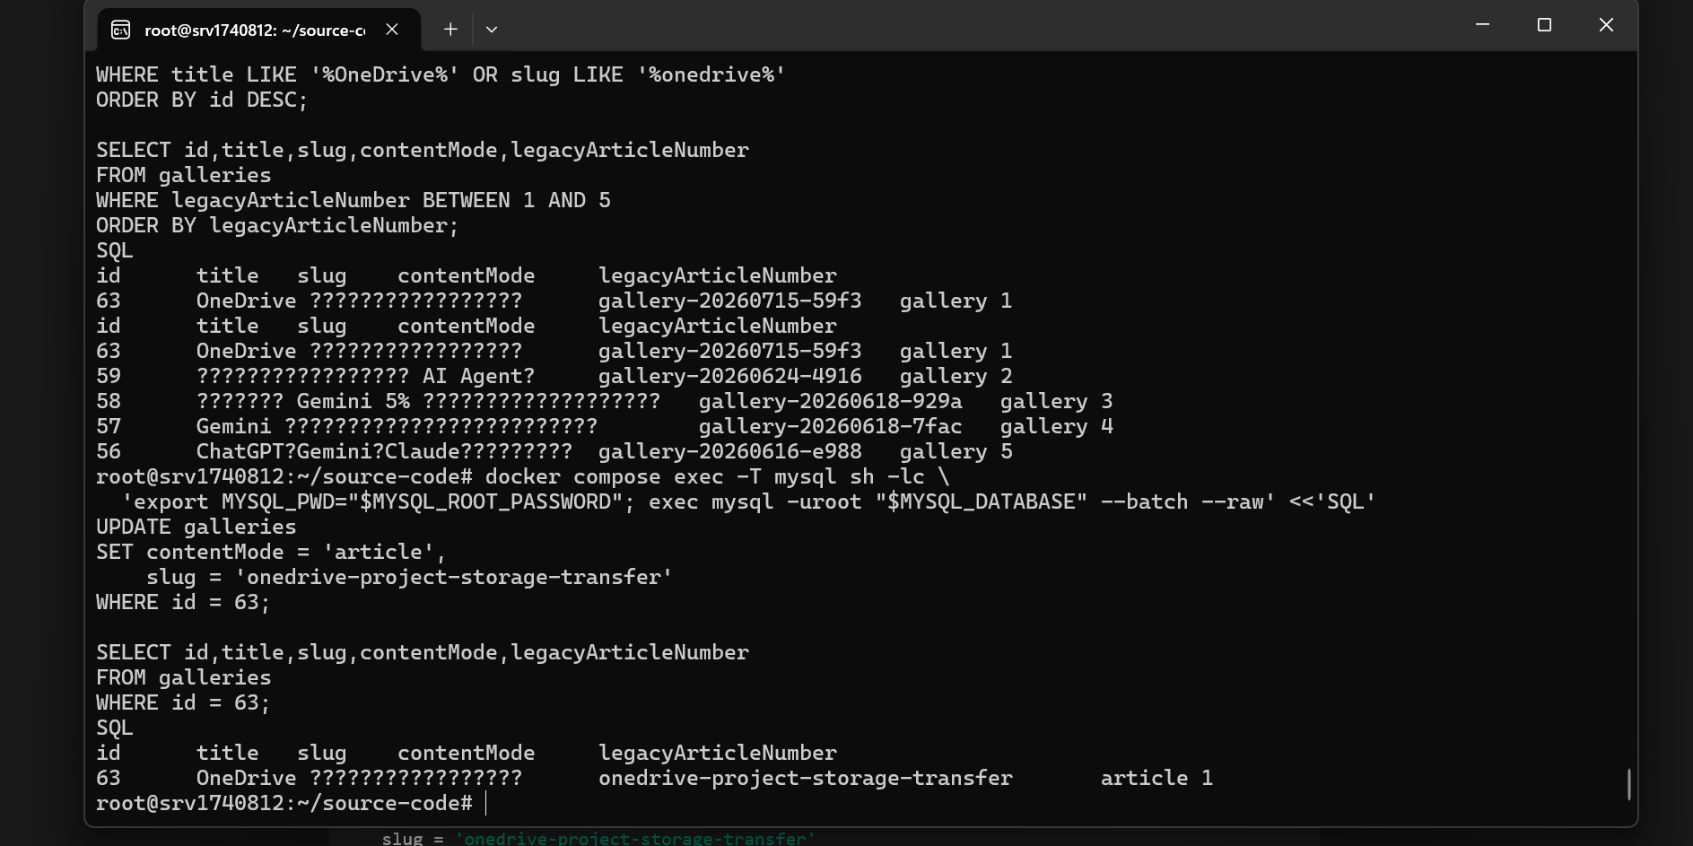Close the terminal window

pyautogui.click(x=1606, y=25)
